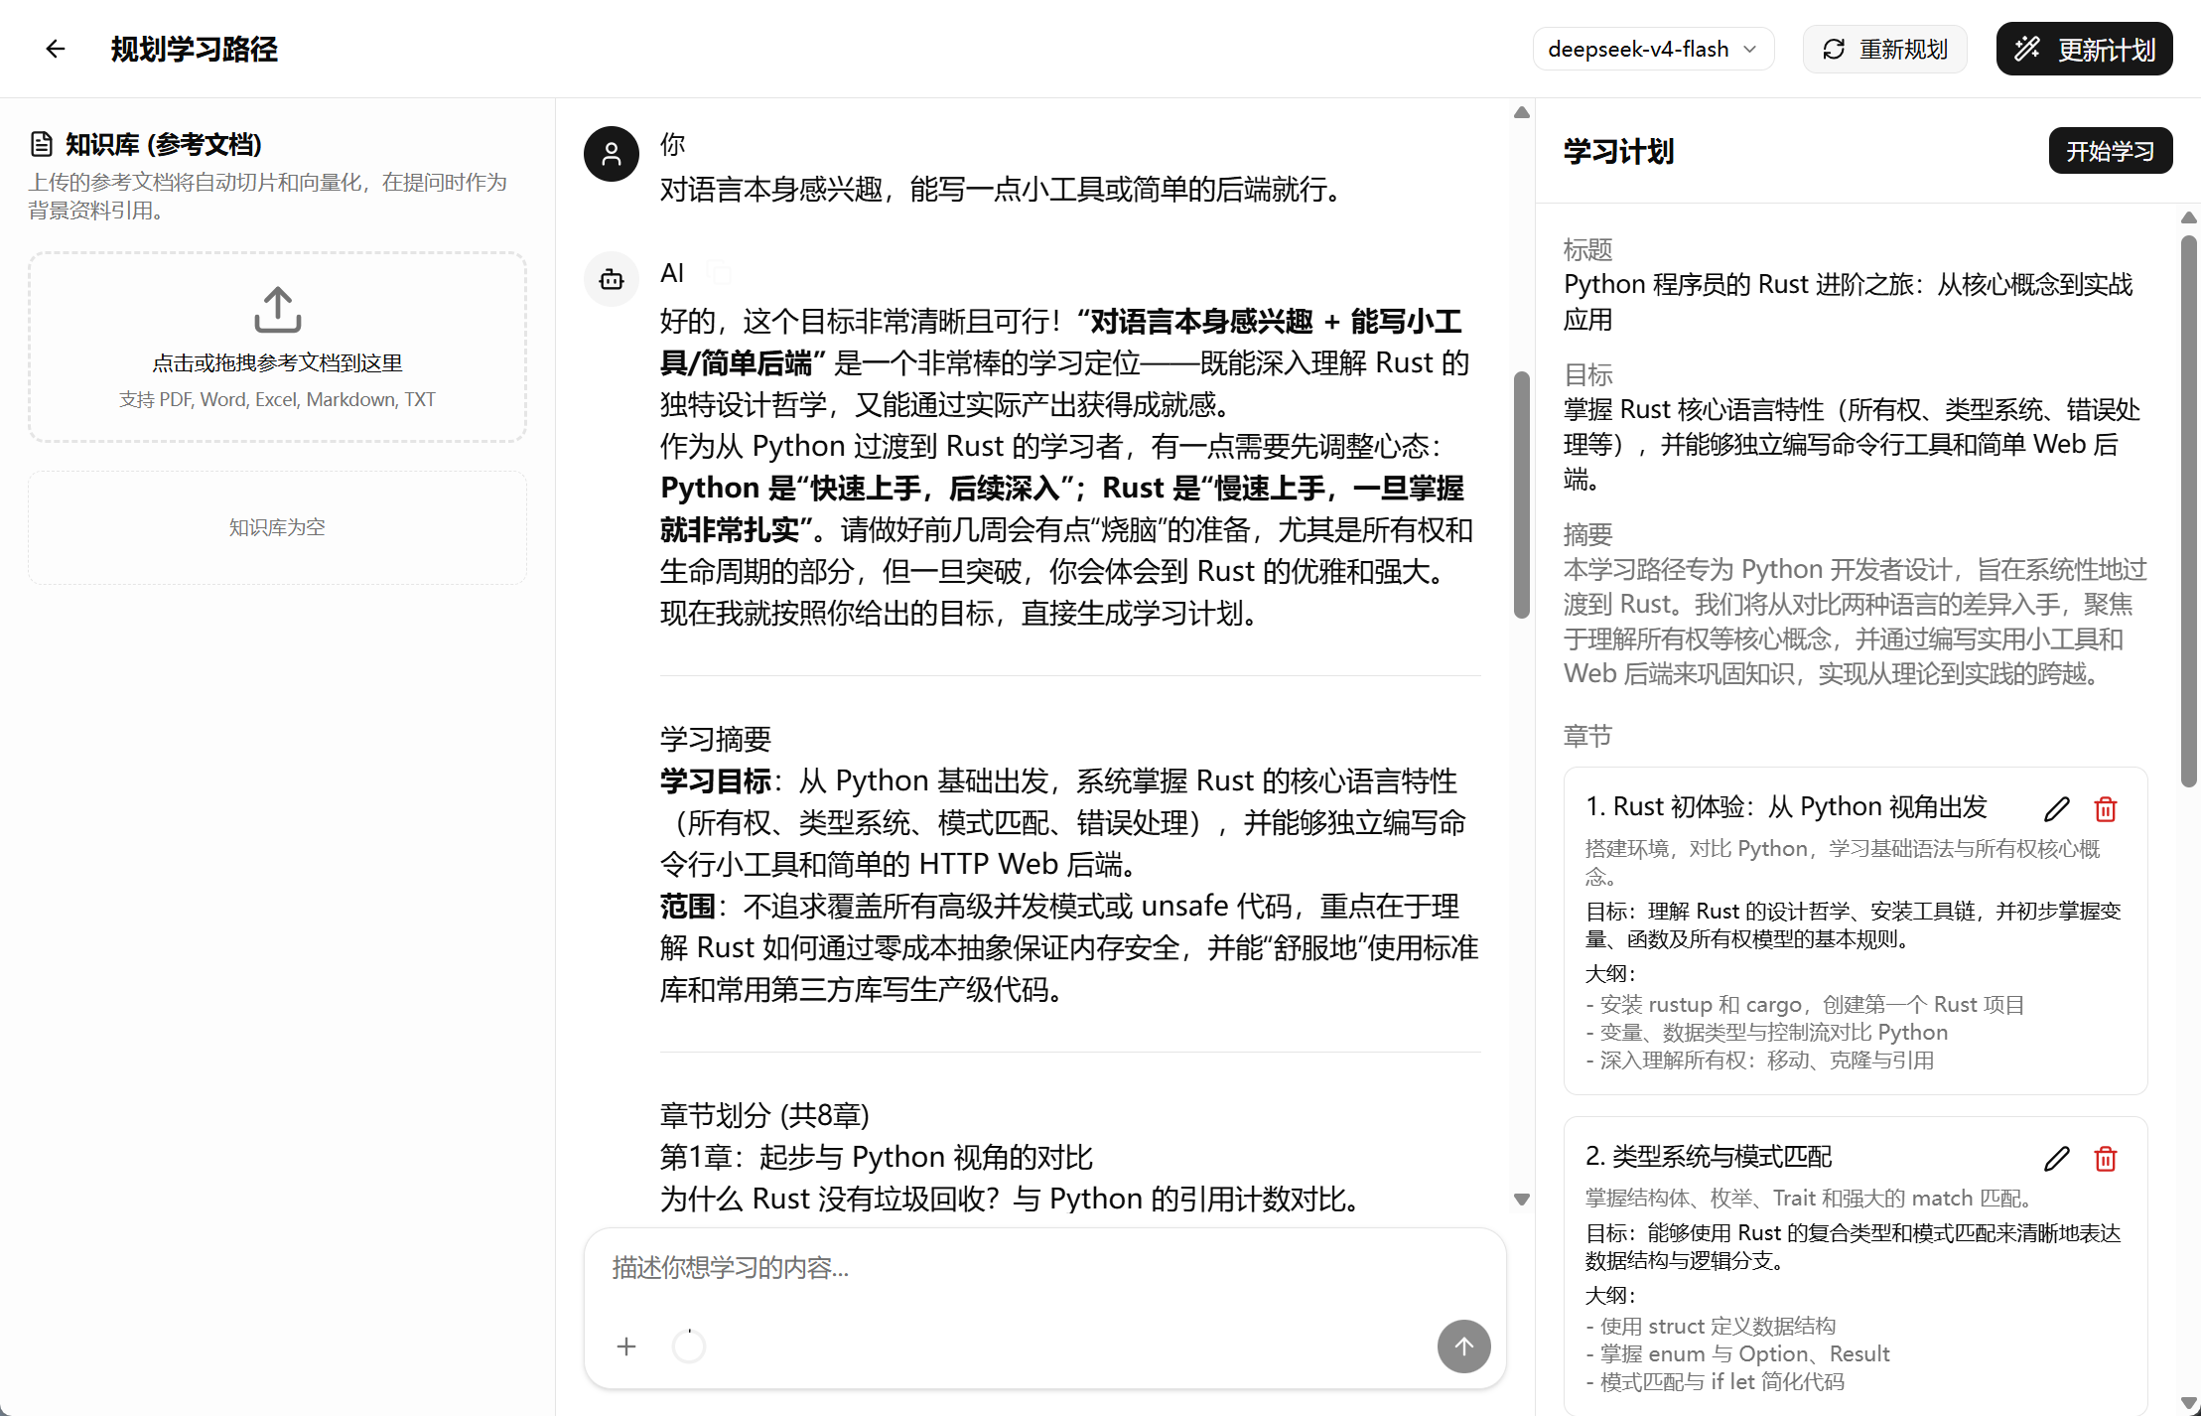
Task: Click chapter title 2. 类型系统与模式匹配
Action: tap(1708, 1156)
